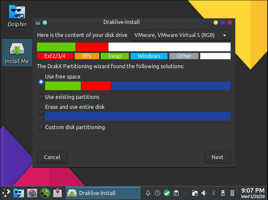The width and height of the screenshot is (268, 200).
Task: Select the Use free space option
Action: (x=41, y=82)
